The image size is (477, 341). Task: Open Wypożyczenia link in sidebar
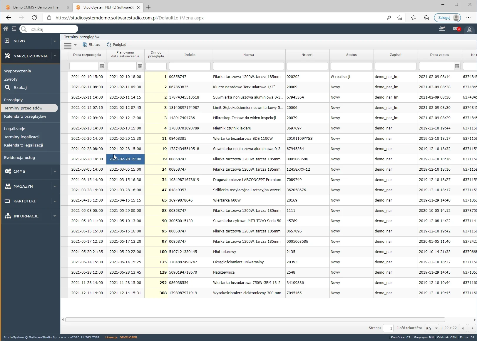pyautogui.click(x=17, y=71)
